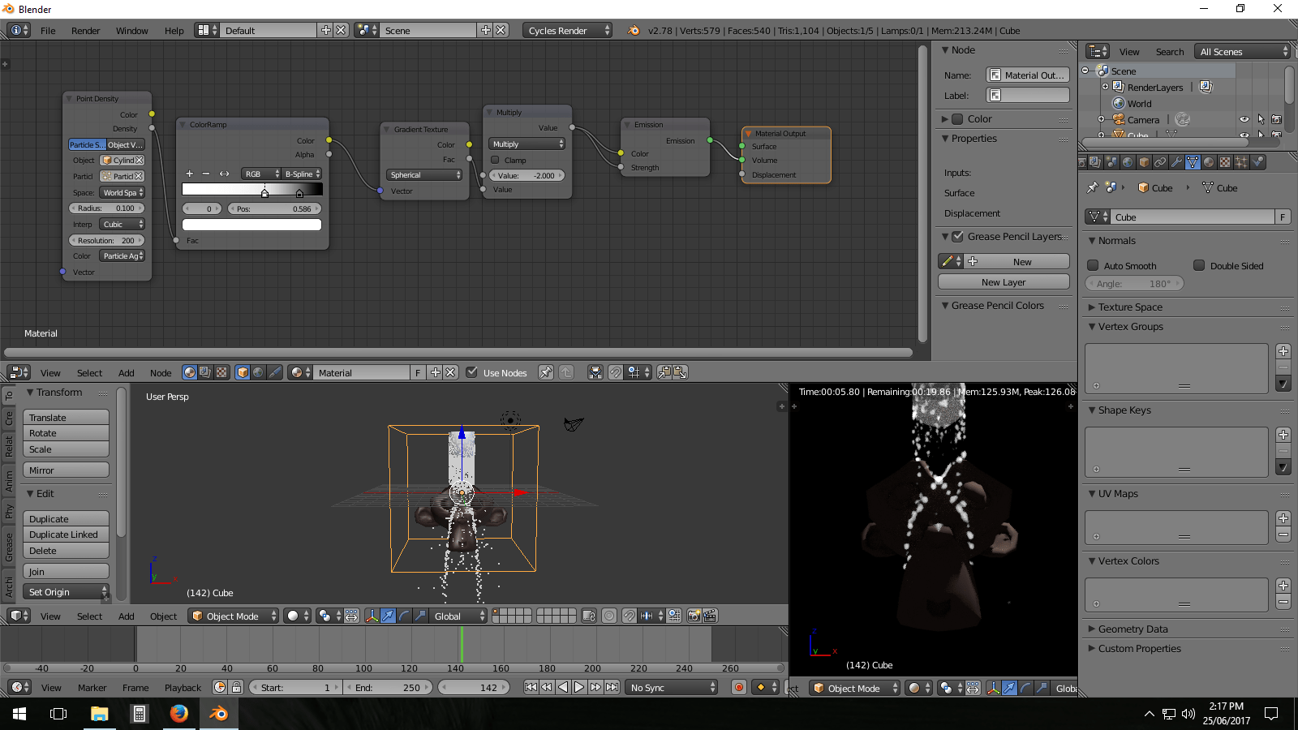This screenshot has height=730, width=1298.
Task: Open the Physics properties tab
Action: click(x=1257, y=162)
